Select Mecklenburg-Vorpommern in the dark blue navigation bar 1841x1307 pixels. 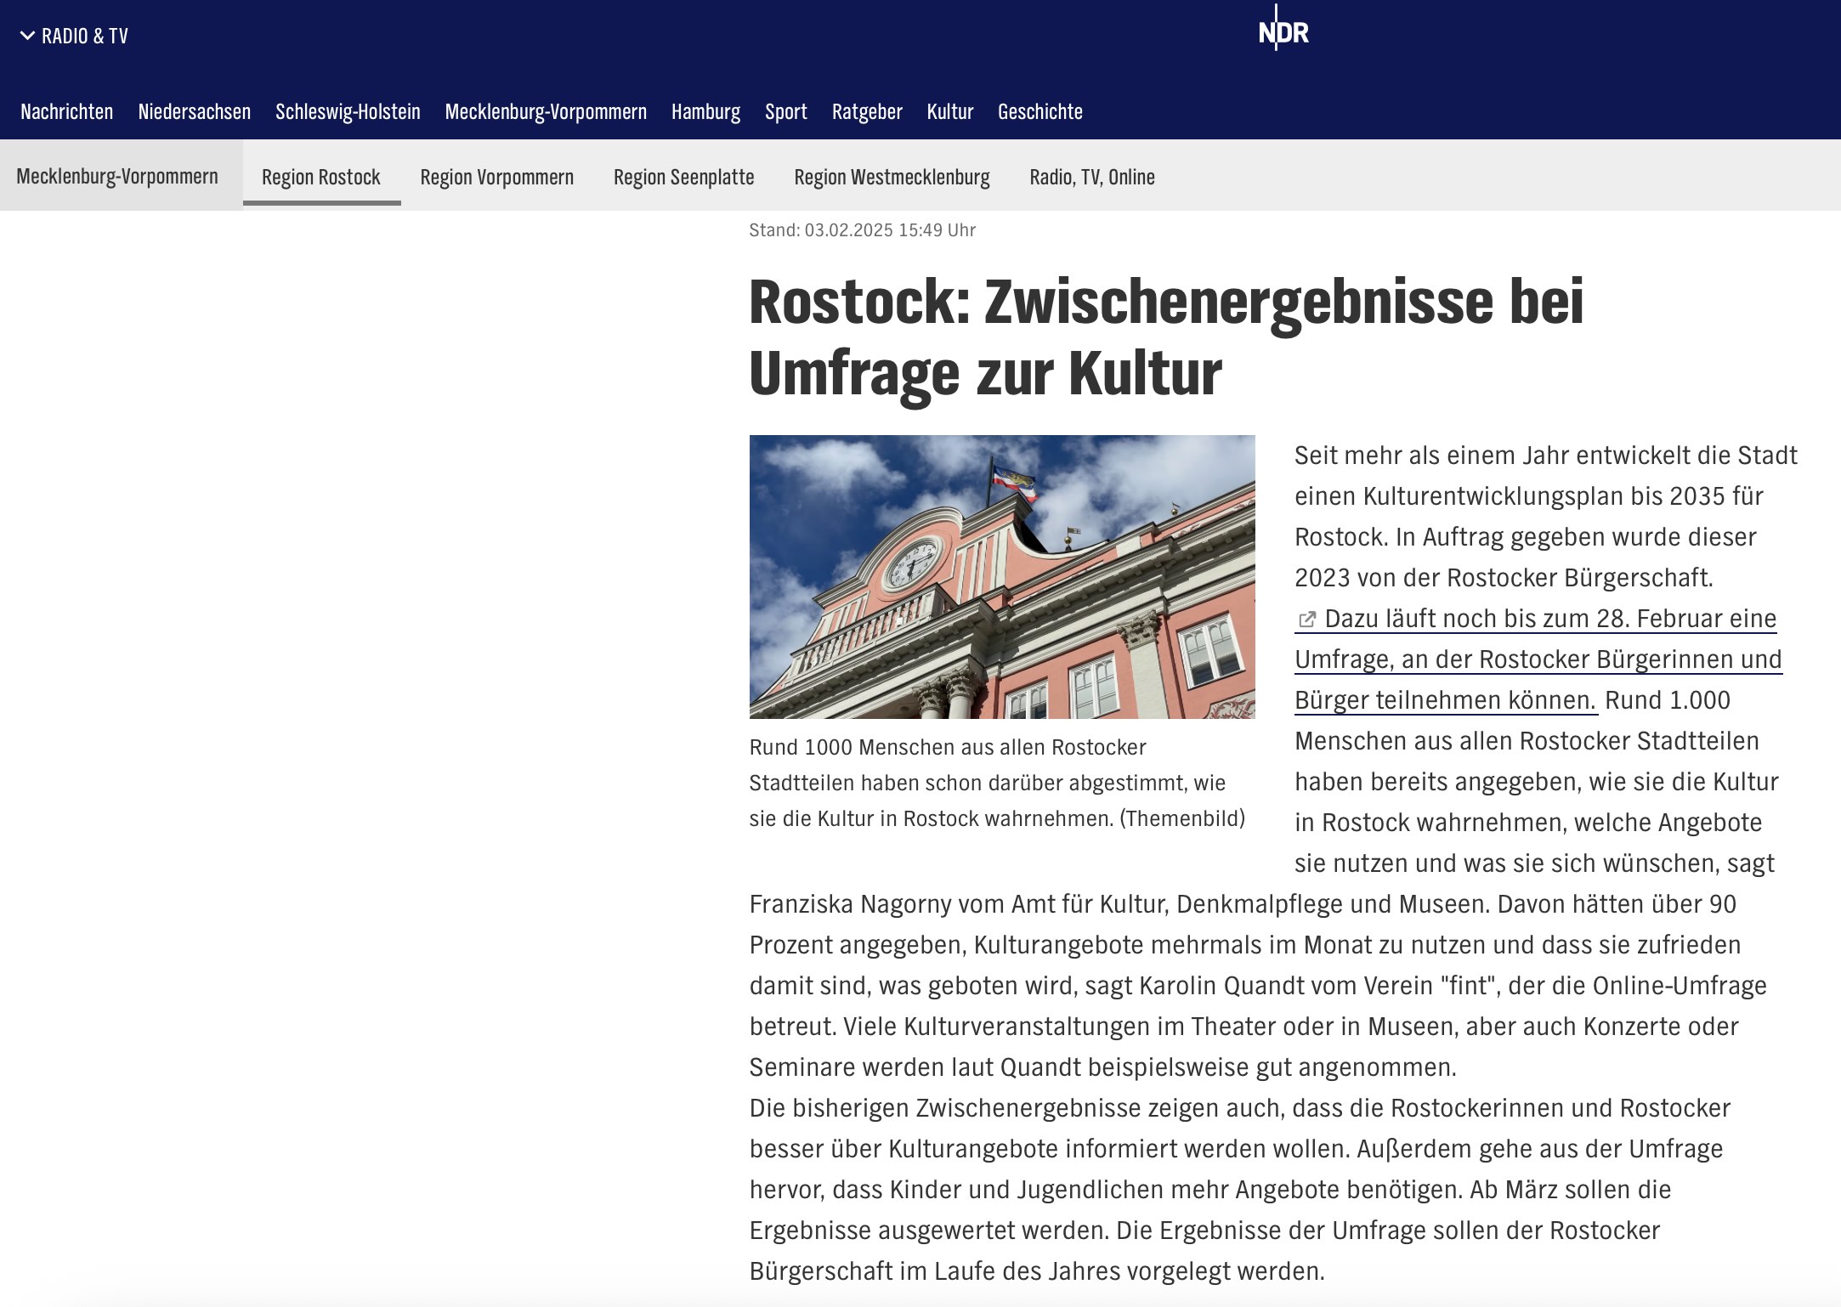546,111
